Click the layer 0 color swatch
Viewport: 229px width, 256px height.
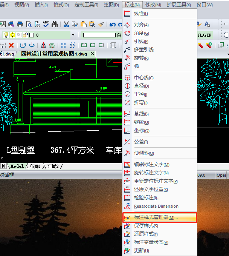point(32,35)
